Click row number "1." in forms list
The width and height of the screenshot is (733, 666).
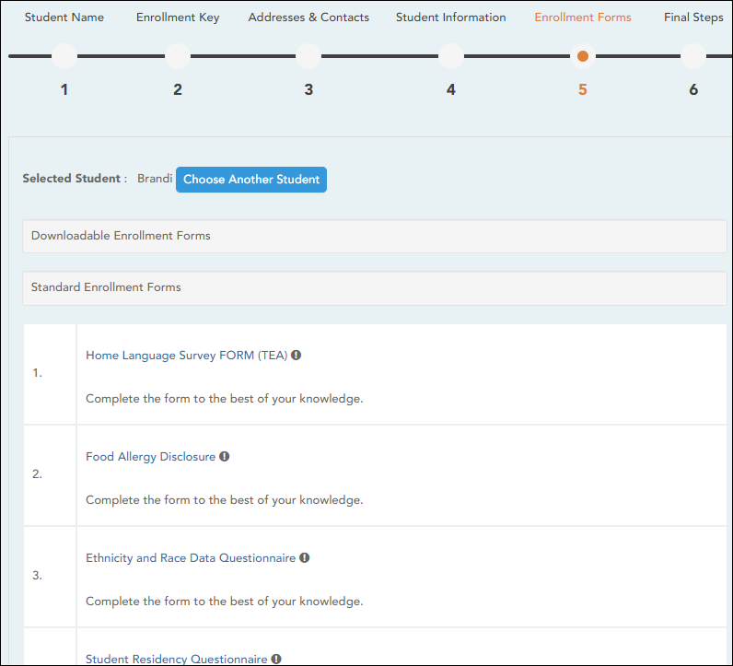tap(38, 373)
